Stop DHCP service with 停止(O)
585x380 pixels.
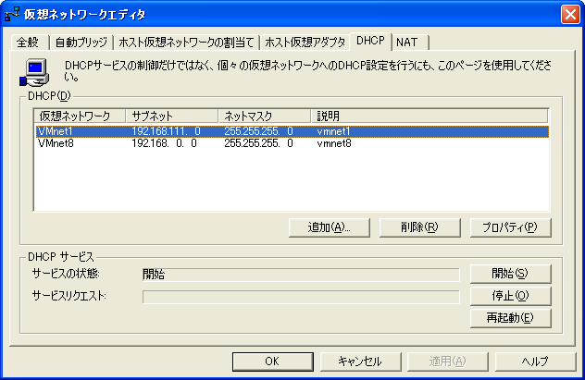click(x=510, y=296)
